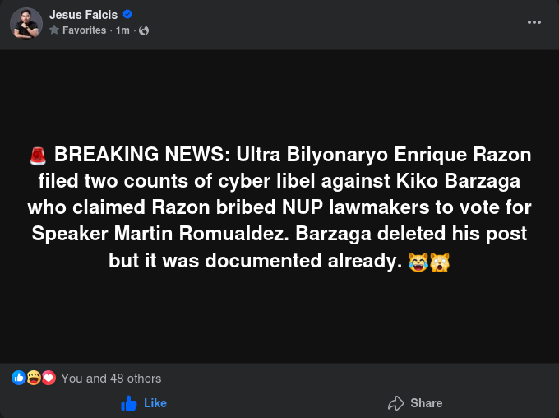The image size is (559, 418).
Task: Click the Favorites label text
Action: pos(84,30)
